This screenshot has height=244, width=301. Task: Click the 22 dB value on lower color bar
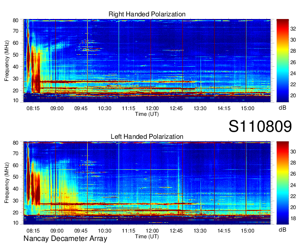[x=293, y=196]
